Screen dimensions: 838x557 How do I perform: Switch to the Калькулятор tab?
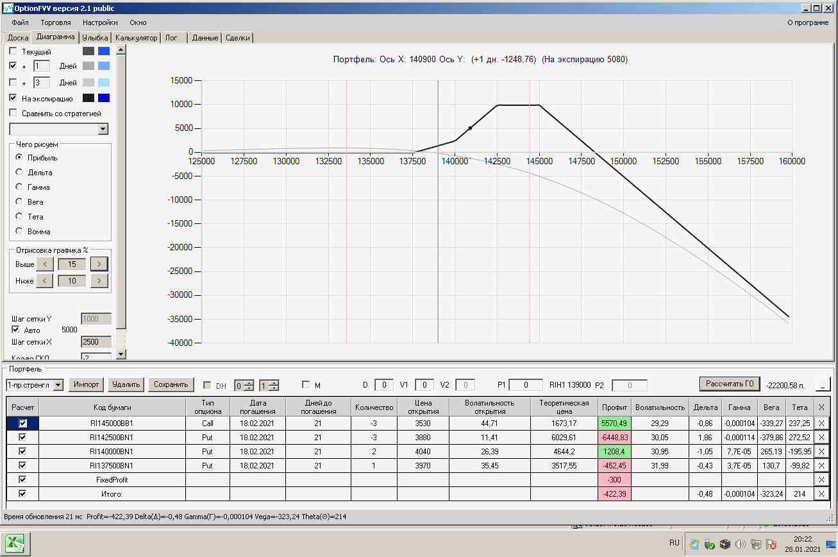pos(137,38)
